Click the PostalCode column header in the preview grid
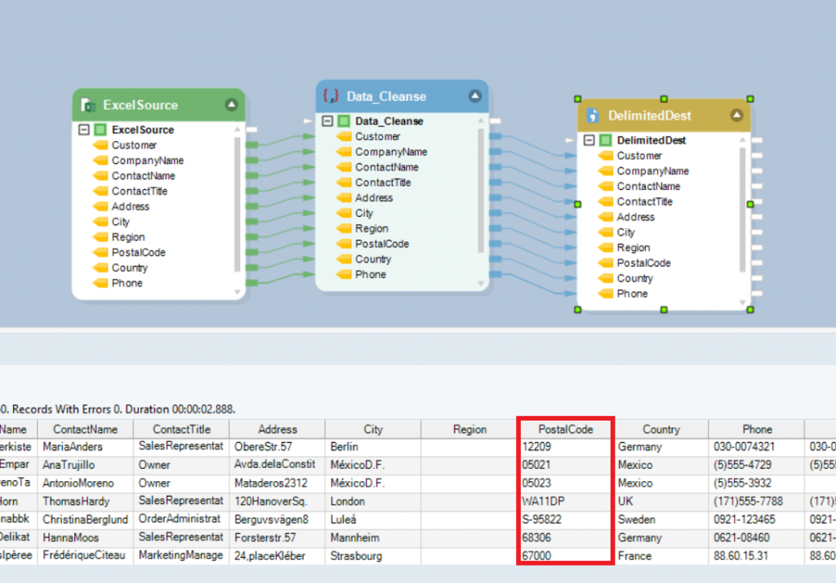Viewport: 836px width, 583px height. pyautogui.click(x=565, y=429)
